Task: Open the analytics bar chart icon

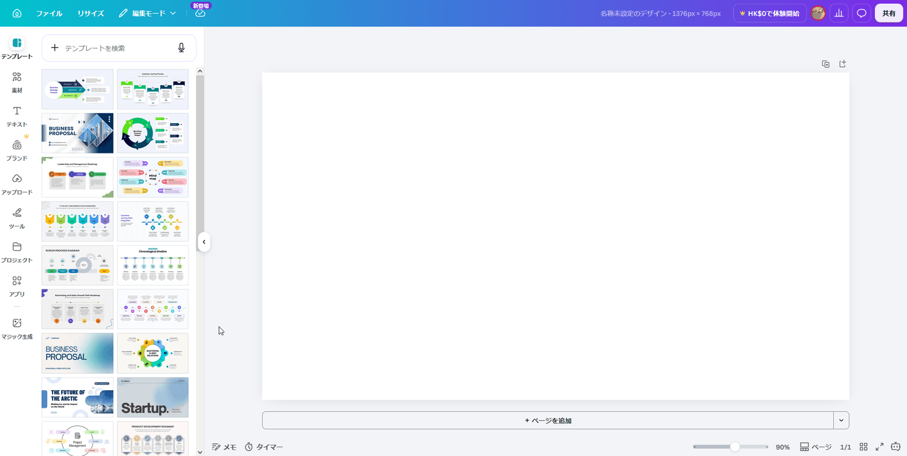Action: (839, 13)
